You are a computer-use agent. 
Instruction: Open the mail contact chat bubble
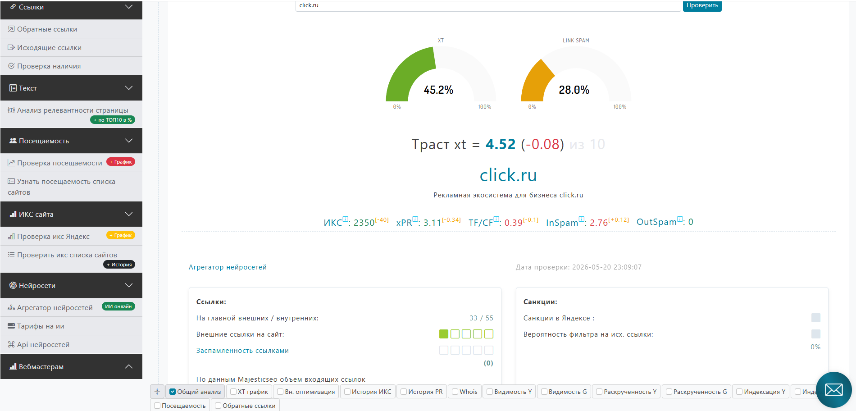coord(833,390)
